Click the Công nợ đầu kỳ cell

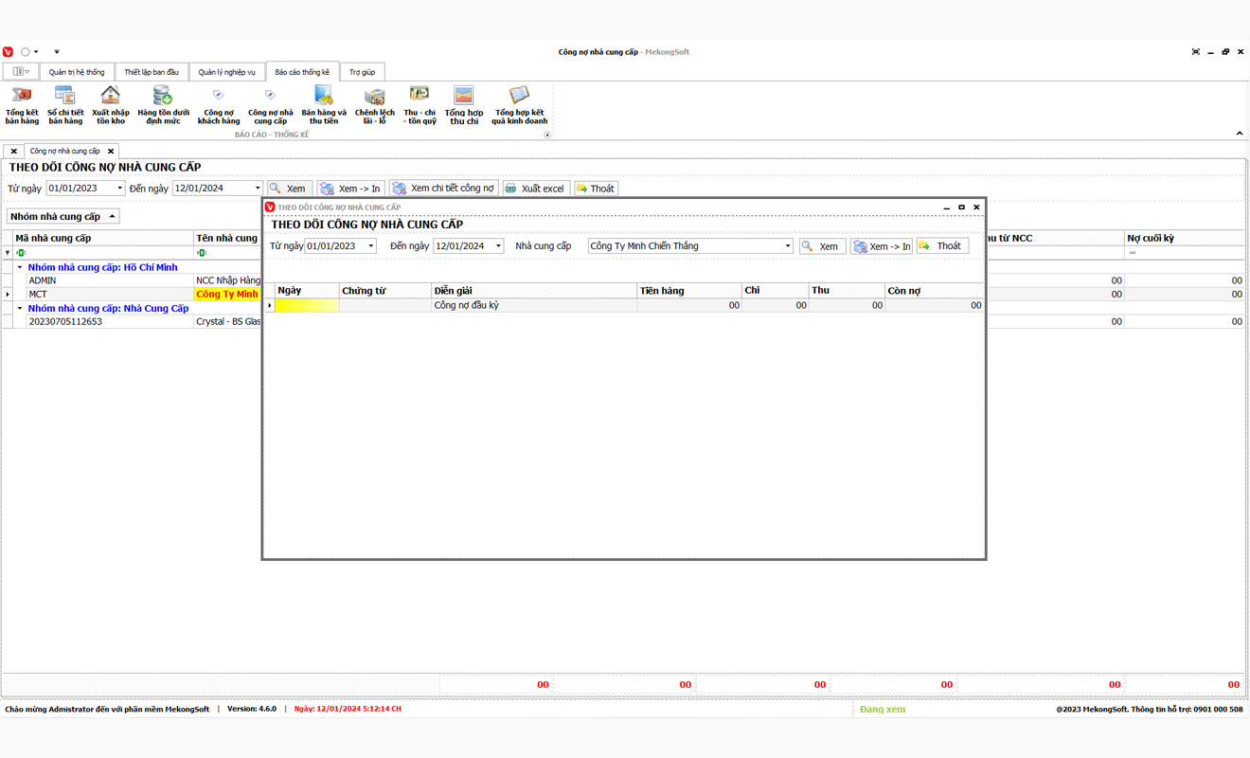(535, 306)
